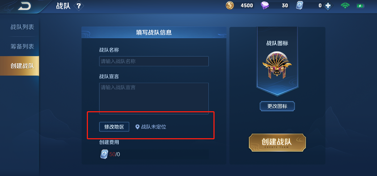Tap the creation cost ticket icon
Viewport: 377px width, 176px height.
point(104,154)
